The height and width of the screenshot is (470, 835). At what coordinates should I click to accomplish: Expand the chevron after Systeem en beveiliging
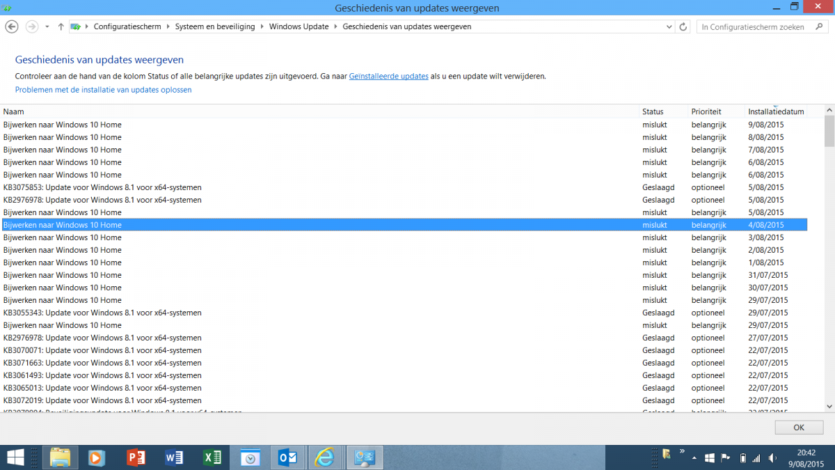tap(262, 26)
